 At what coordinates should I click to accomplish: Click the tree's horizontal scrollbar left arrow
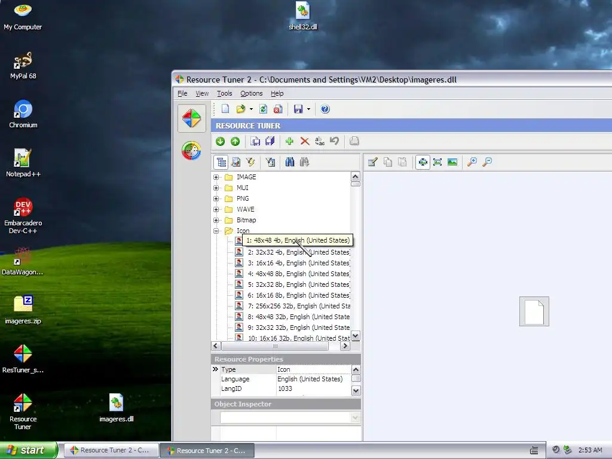click(x=216, y=346)
